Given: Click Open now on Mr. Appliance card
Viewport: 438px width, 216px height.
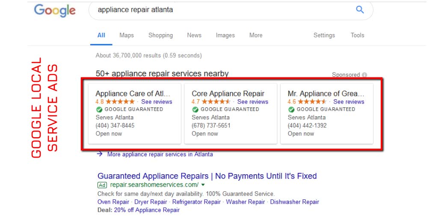Looking at the screenshot, I should (301, 134).
